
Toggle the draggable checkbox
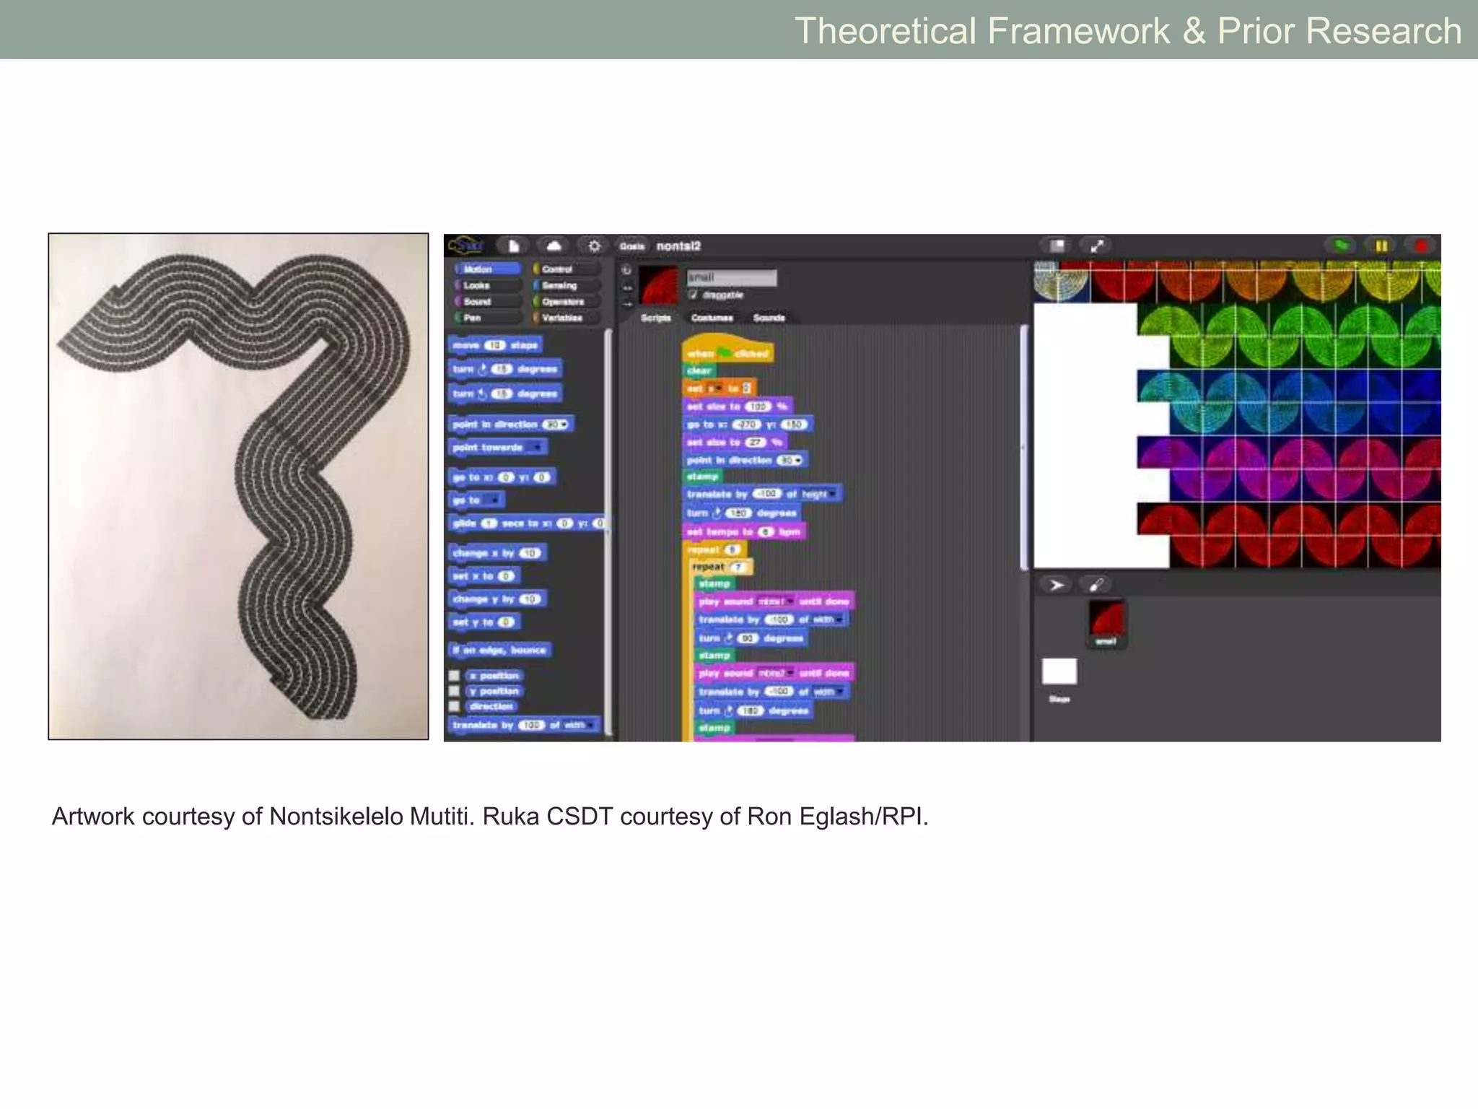[693, 295]
